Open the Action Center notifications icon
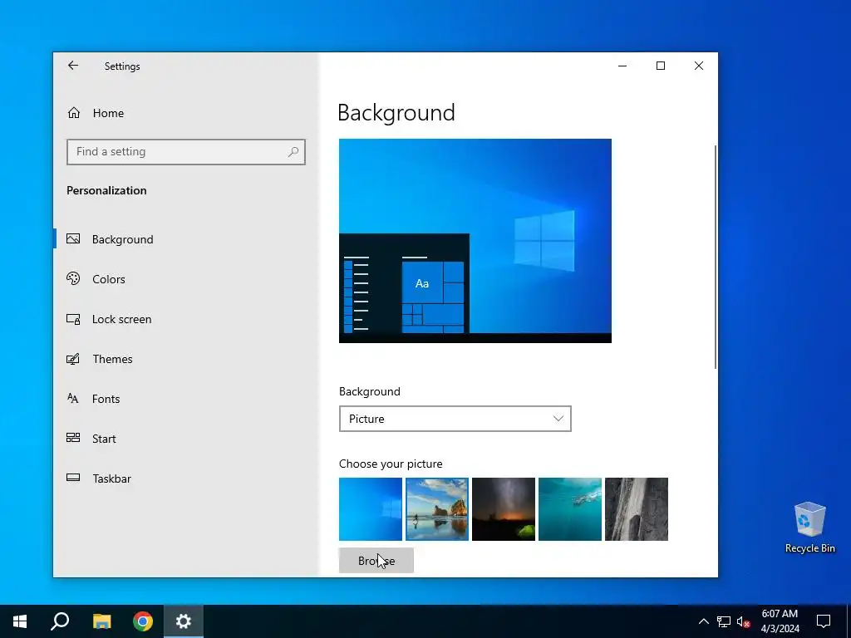 tap(824, 621)
